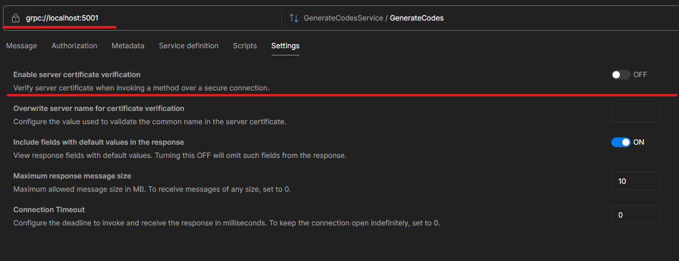Enable server certificate verification toggle

pyautogui.click(x=620, y=75)
